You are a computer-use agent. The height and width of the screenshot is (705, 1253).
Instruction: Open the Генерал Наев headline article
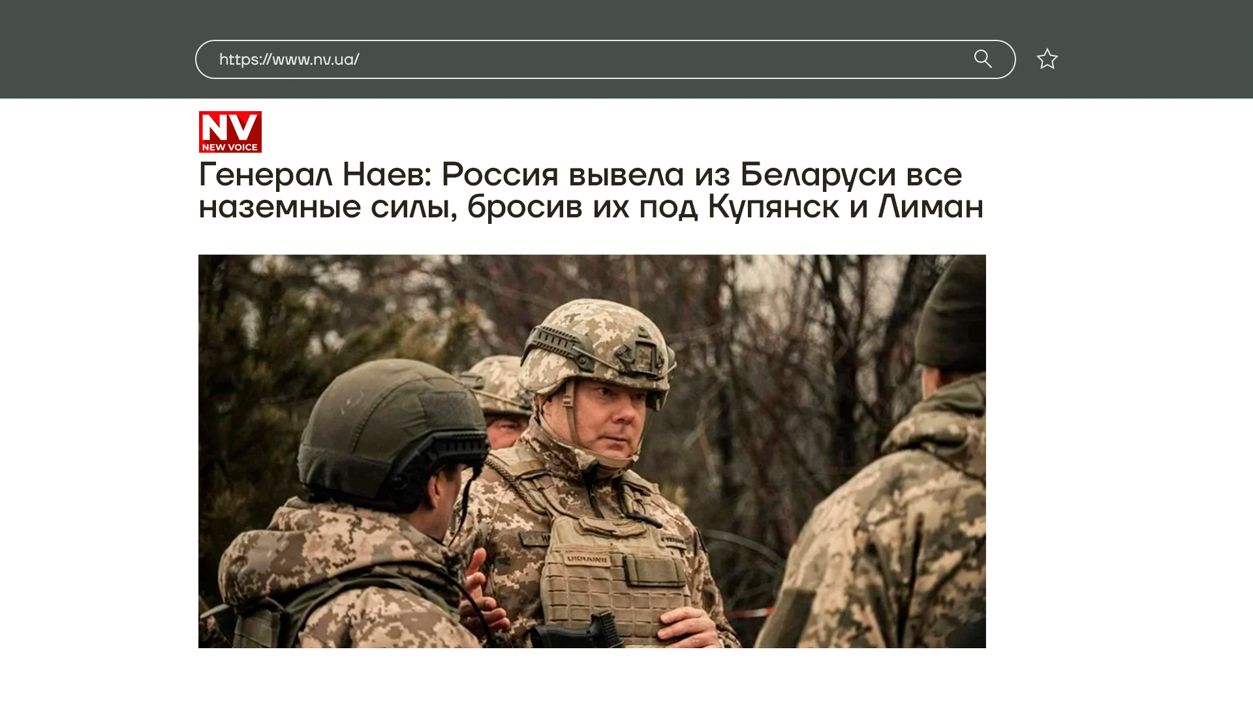[591, 190]
